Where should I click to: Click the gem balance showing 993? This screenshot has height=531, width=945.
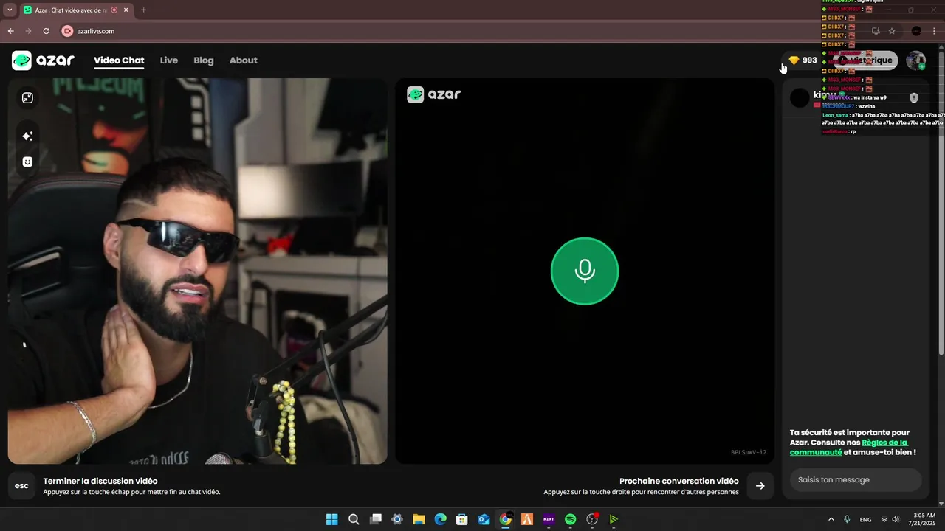click(803, 60)
